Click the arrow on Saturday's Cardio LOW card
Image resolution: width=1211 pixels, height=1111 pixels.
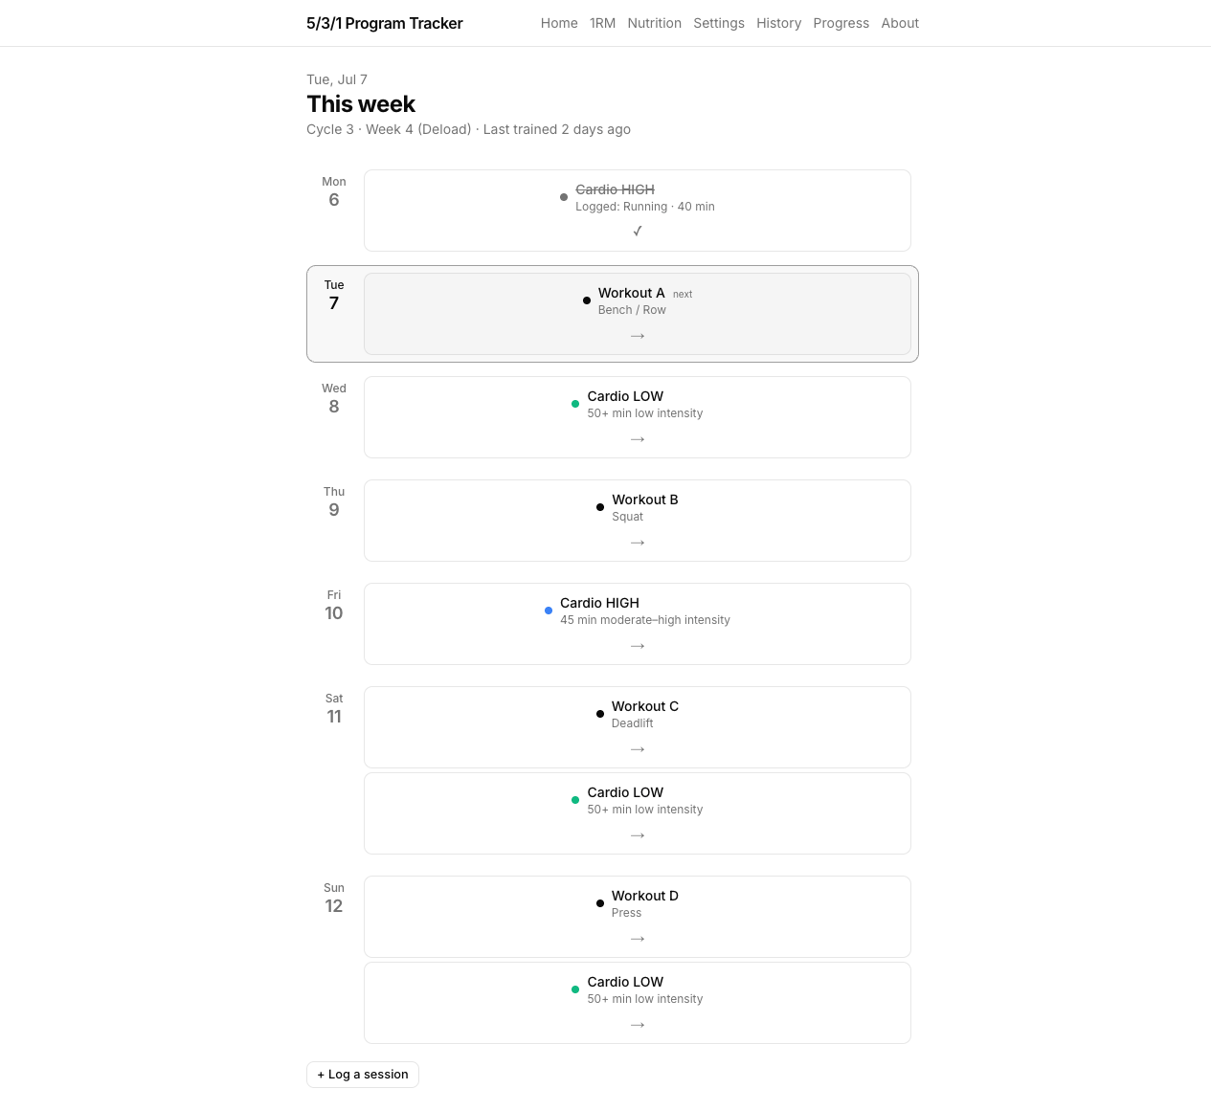coord(638,835)
